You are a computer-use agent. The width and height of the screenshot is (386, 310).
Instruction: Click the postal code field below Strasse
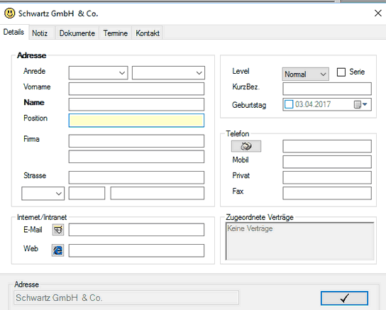click(x=87, y=193)
